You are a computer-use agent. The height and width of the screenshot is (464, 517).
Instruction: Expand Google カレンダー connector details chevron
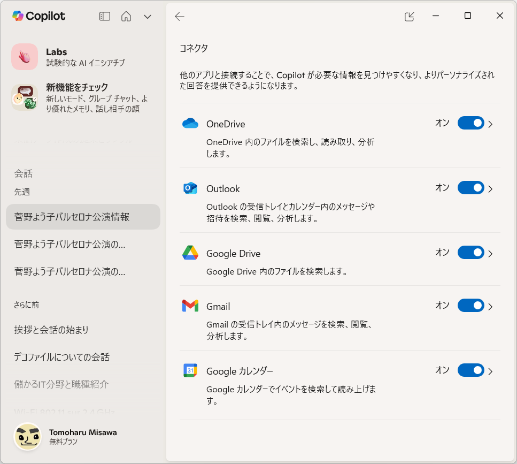(490, 371)
